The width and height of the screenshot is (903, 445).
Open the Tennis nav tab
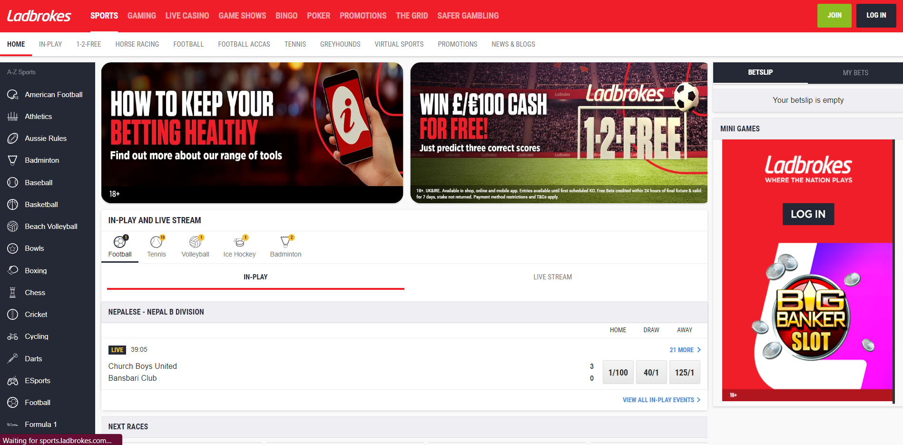[x=295, y=44]
